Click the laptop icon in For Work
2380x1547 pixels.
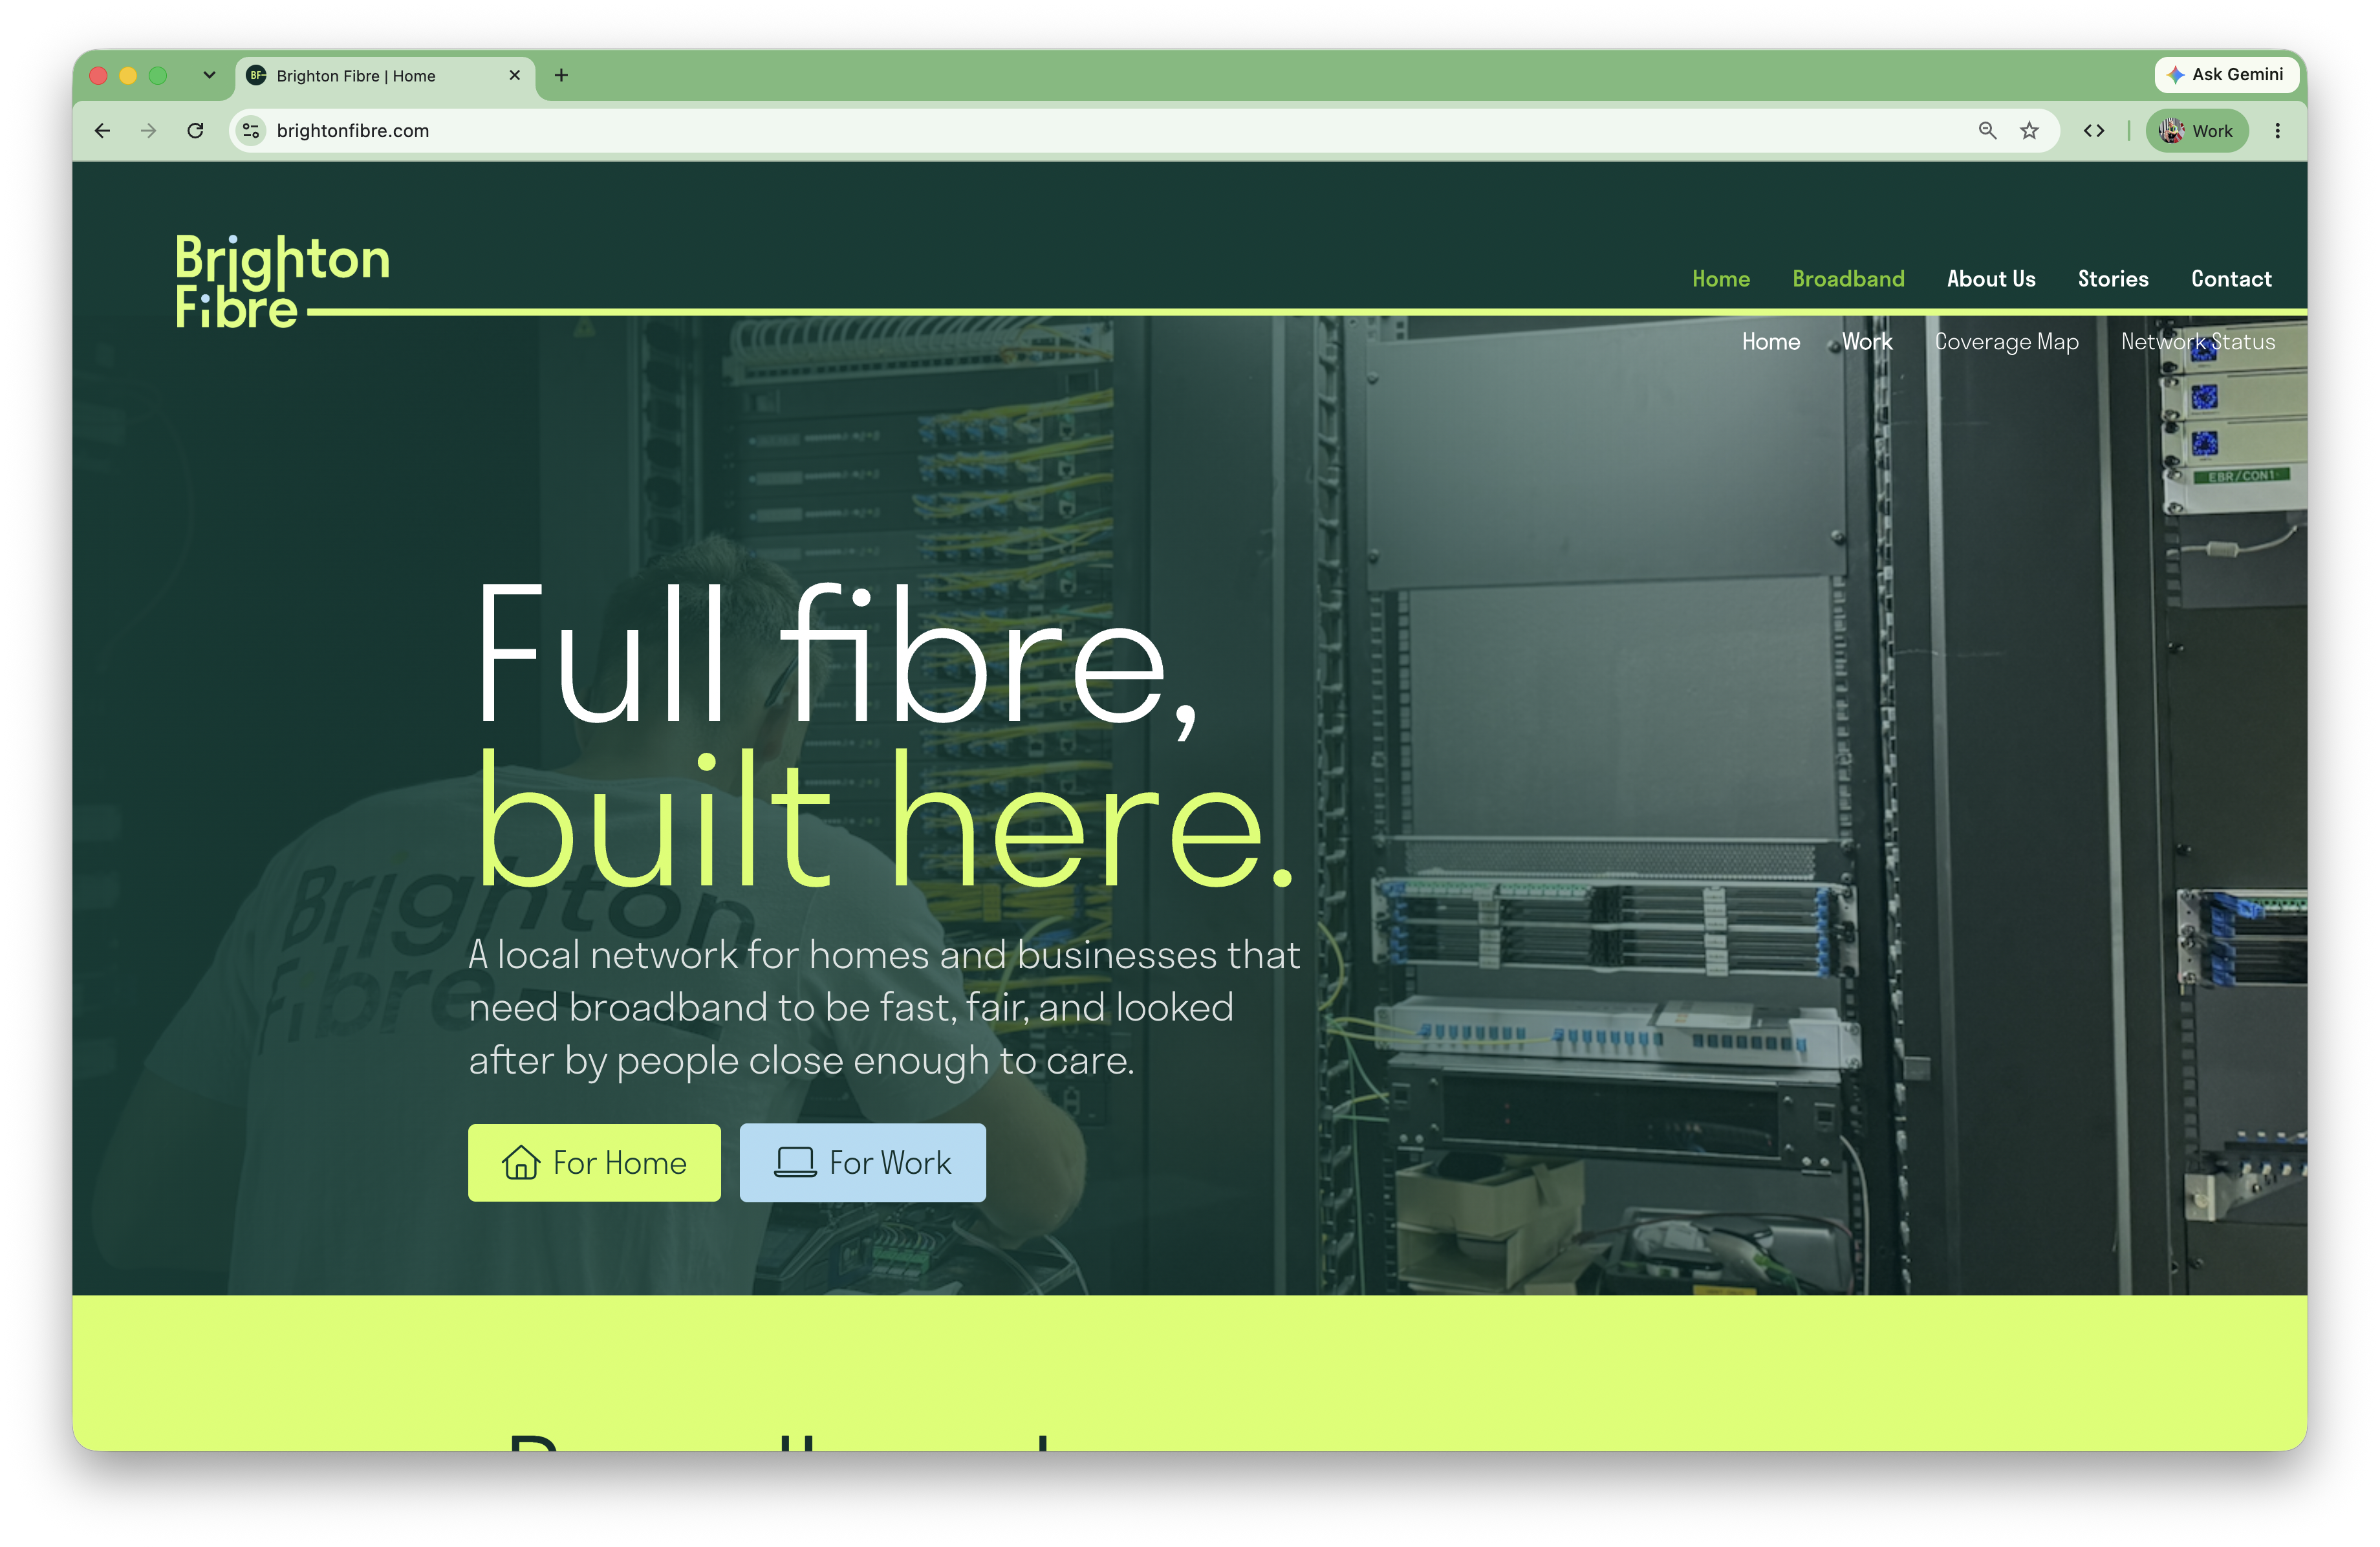(795, 1162)
